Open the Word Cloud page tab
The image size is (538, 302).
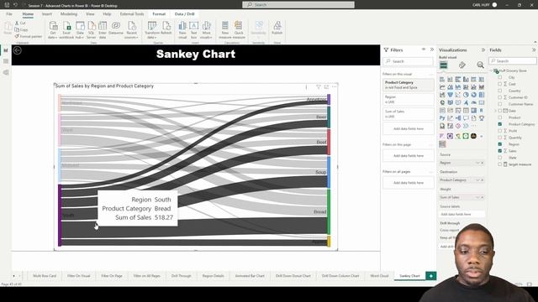click(x=379, y=276)
